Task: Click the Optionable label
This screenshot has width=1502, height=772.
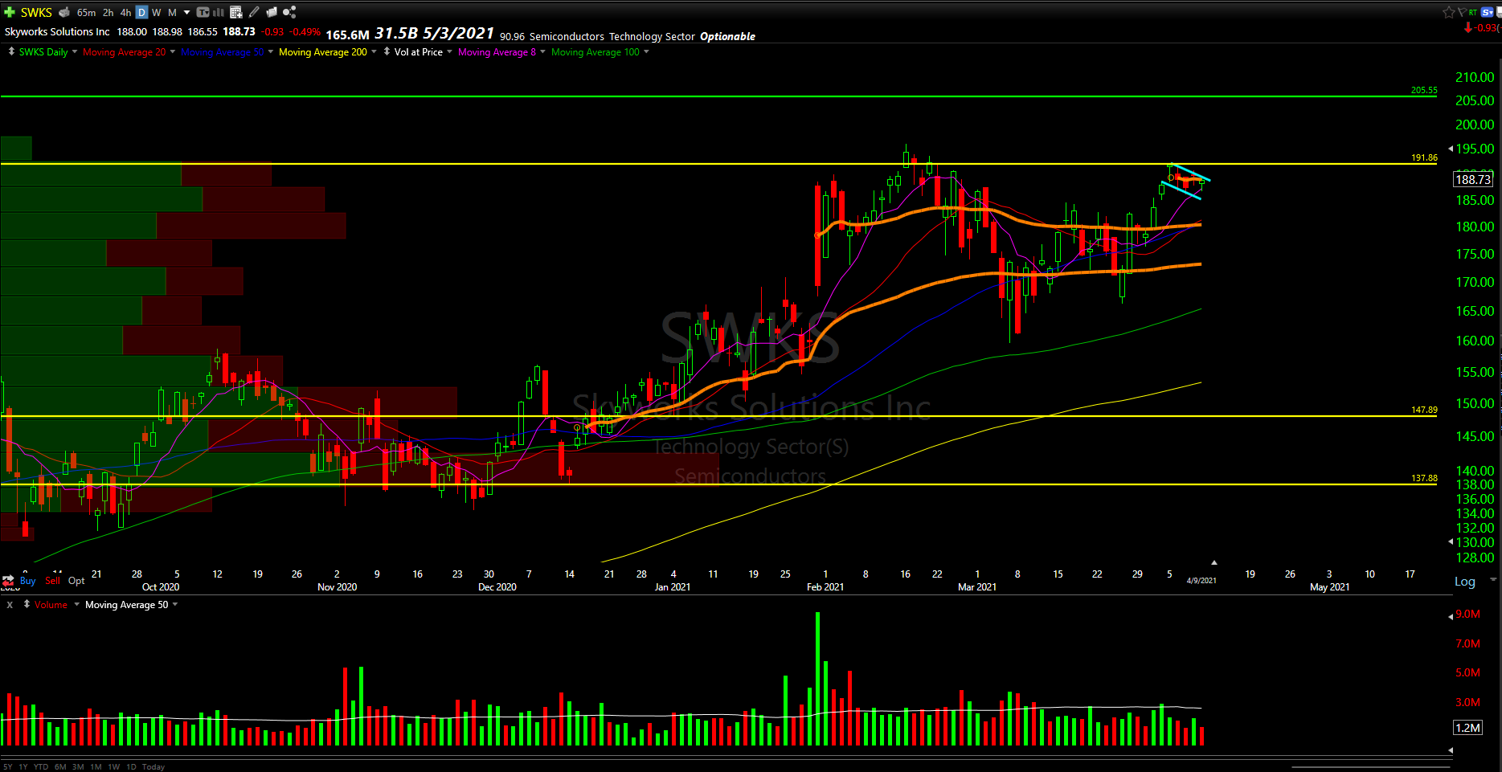Action: pyautogui.click(x=727, y=36)
